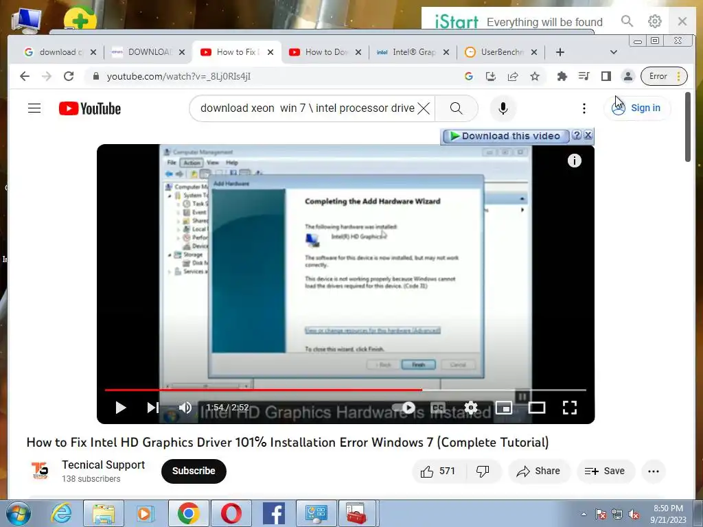Go back in the browser
Screen dimensions: 703x527
[25, 77]
